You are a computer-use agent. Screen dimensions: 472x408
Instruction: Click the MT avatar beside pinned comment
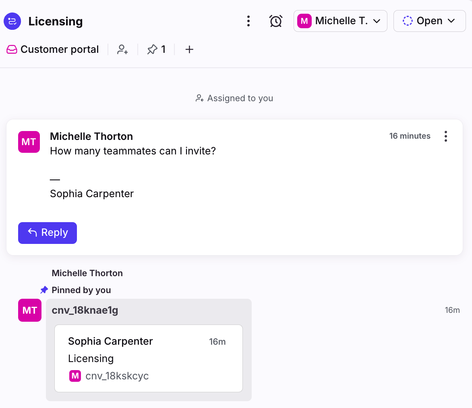[30, 310]
